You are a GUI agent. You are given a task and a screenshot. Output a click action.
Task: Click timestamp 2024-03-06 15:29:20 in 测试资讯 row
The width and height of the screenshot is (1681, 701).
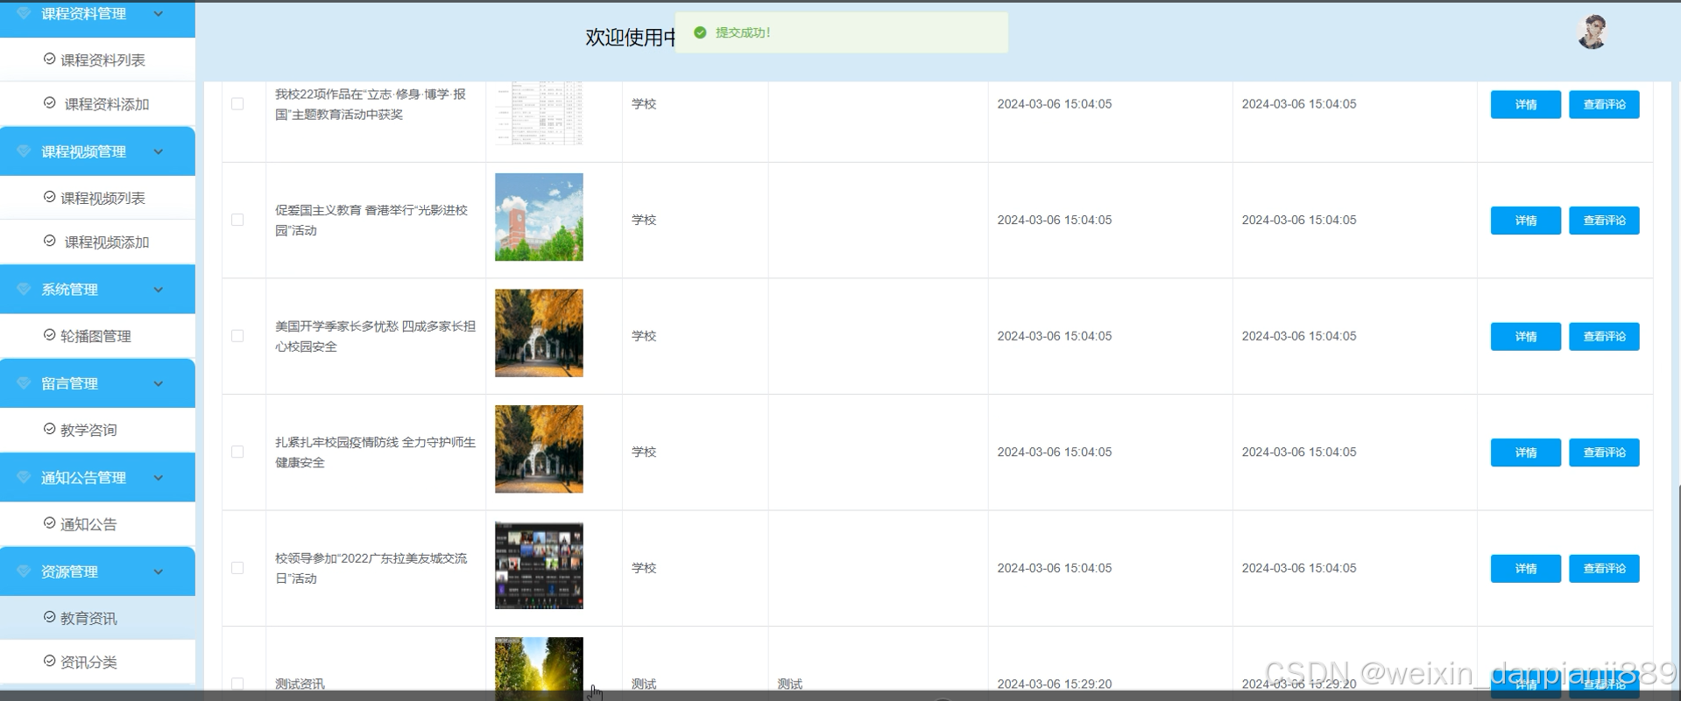(x=1055, y=683)
